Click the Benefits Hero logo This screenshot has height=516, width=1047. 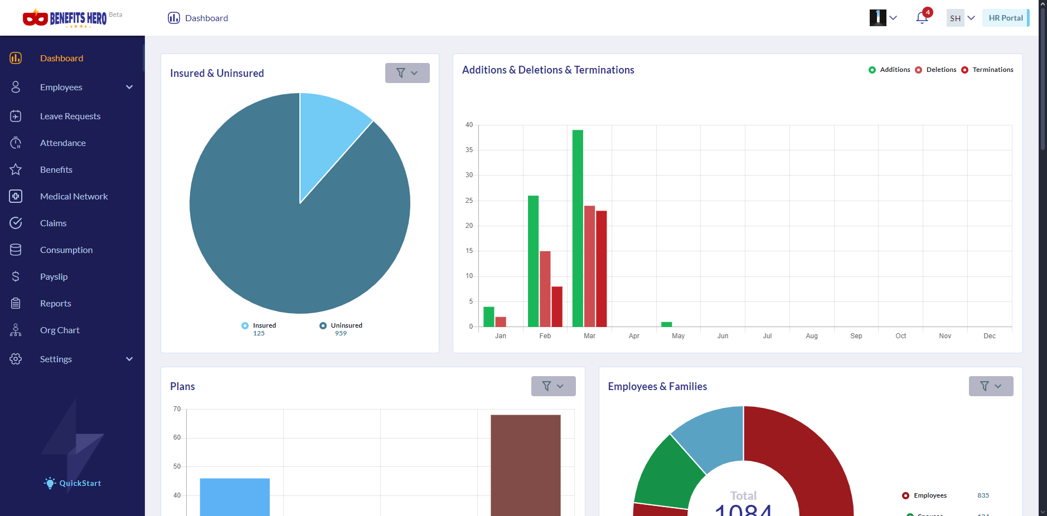click(65, 18)
